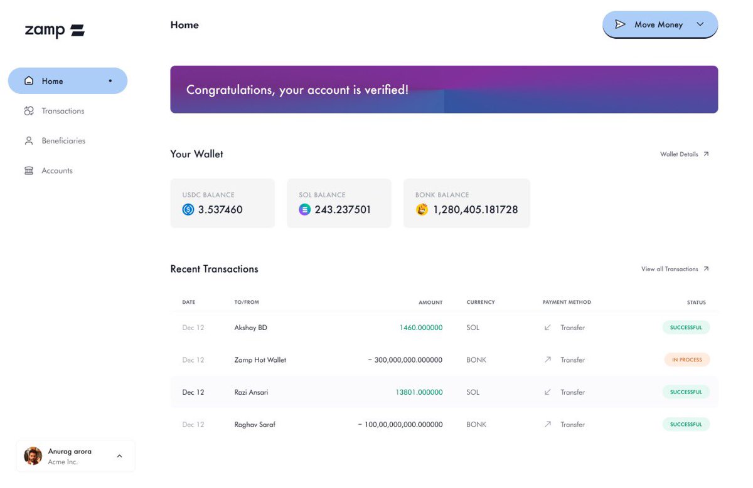Click the Raghav Saraf transaction name
The image size is (753, 488).
pyautogui.click(x=255, y=424)
